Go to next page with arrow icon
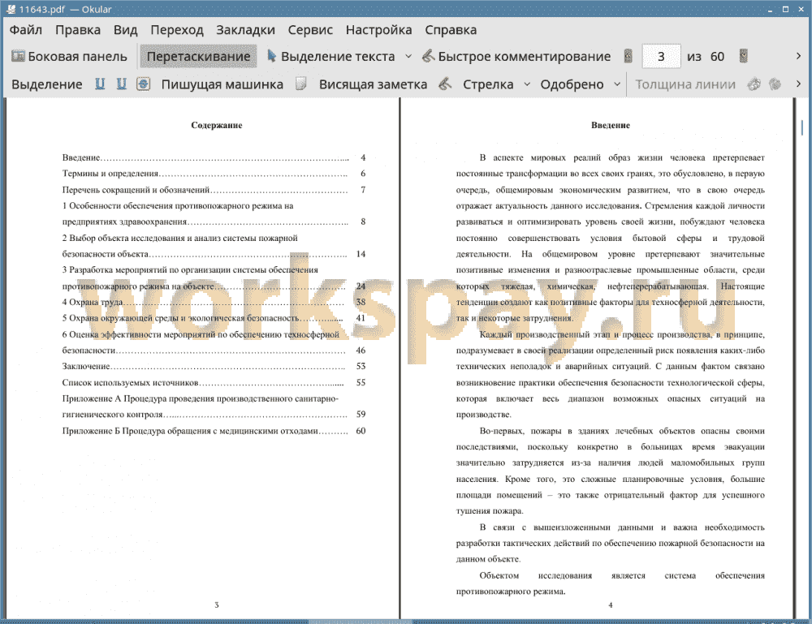 coord(743,57)
